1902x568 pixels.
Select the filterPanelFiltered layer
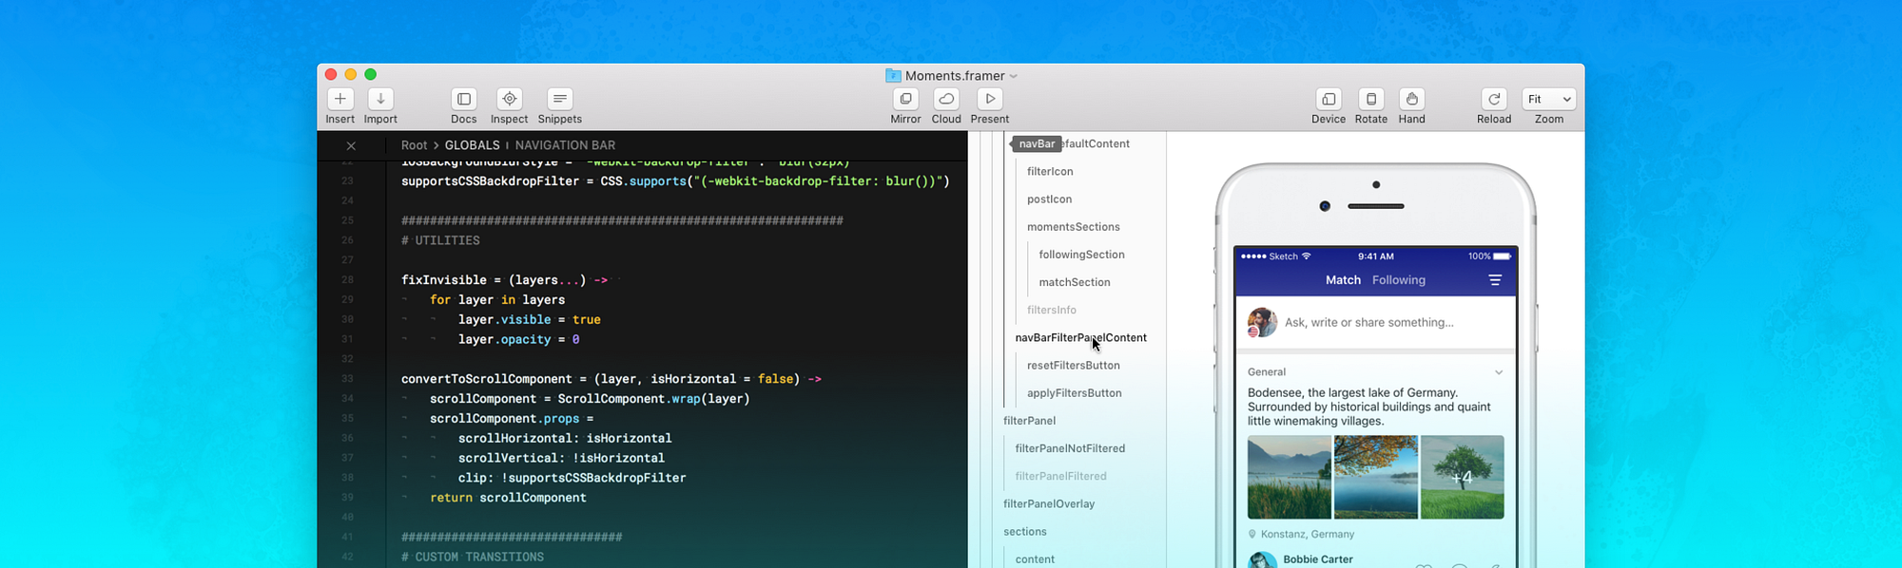coord(1060,476)
